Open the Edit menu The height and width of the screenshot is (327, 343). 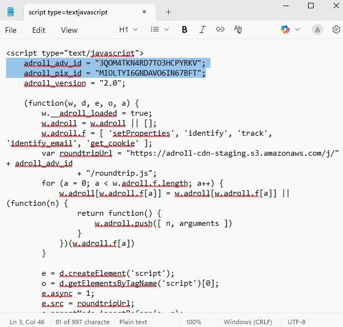(39, 30)
